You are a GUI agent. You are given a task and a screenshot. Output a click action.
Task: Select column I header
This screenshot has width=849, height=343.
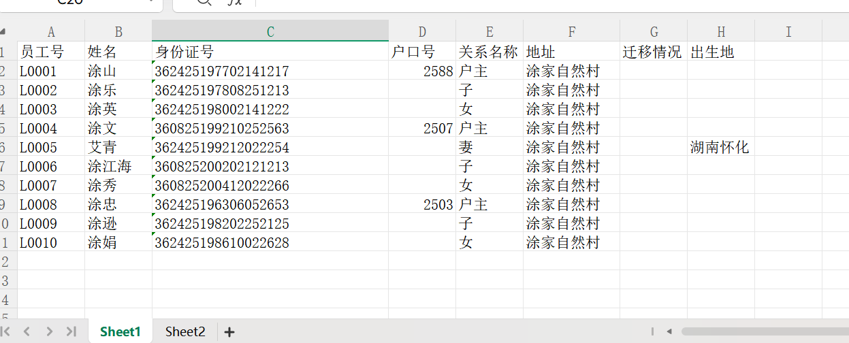788,31
